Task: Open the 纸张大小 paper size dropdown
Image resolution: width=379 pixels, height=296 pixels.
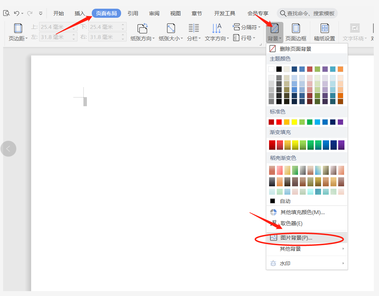Action: coord(171,32)
